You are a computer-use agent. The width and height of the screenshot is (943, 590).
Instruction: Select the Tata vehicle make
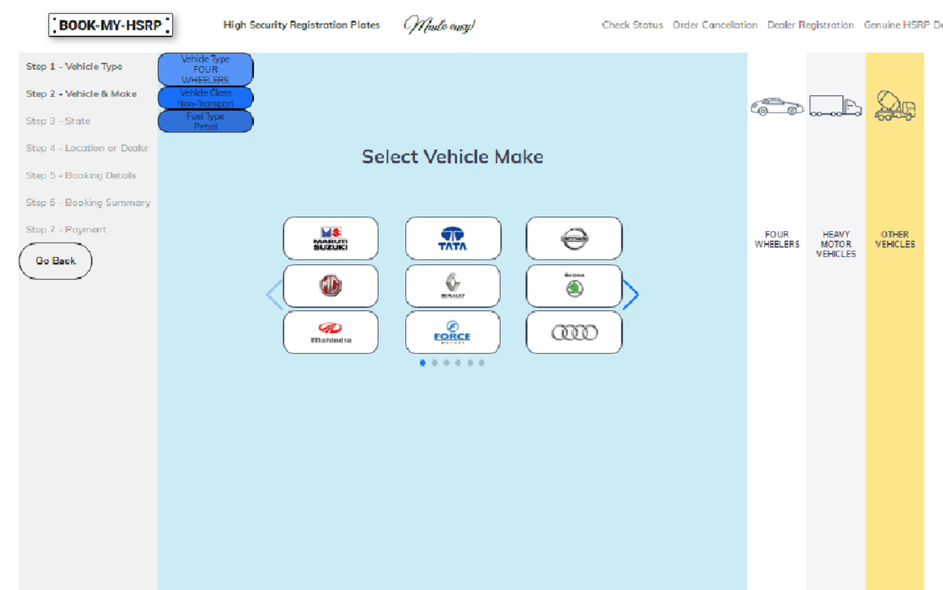(453, 239)
